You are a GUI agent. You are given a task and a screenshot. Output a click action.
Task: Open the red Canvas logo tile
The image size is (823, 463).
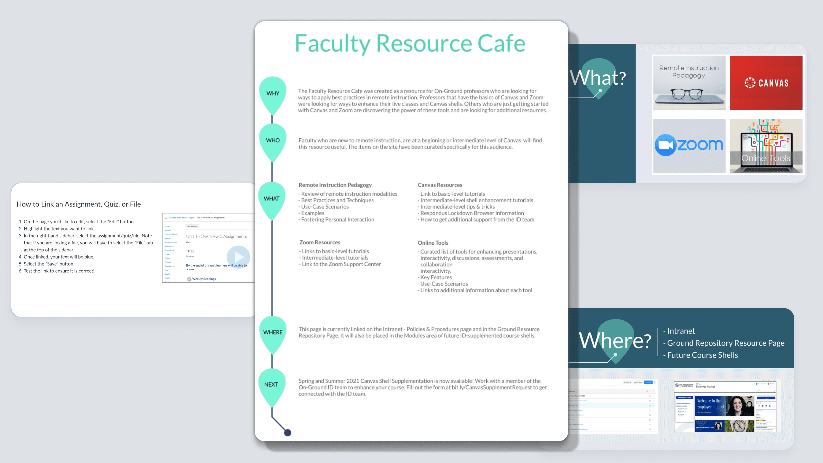pos(766,83)
